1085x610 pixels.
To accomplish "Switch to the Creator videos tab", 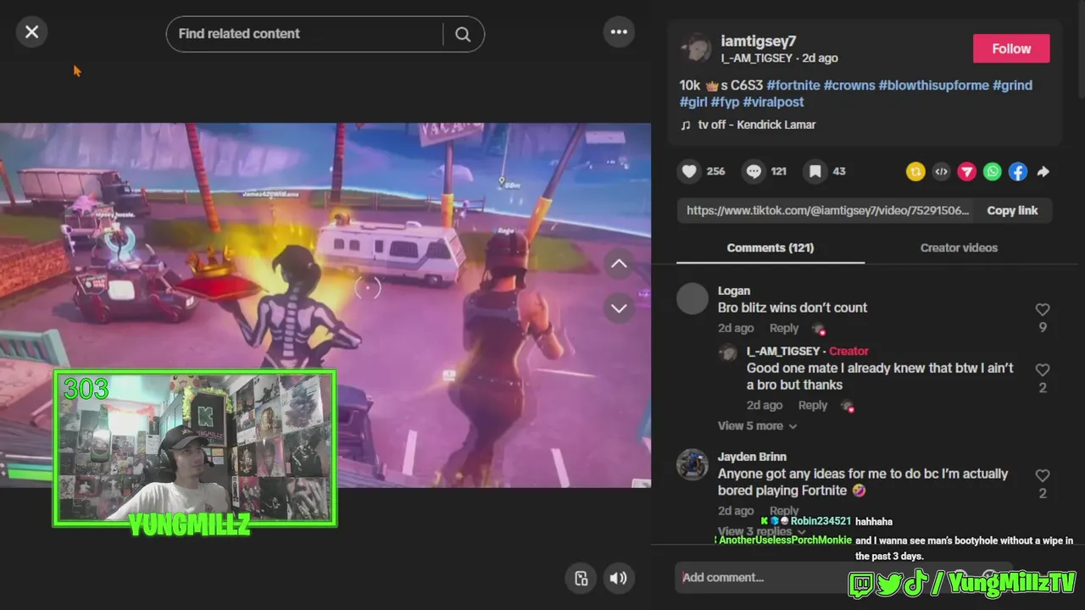I will tap(959, 247).
